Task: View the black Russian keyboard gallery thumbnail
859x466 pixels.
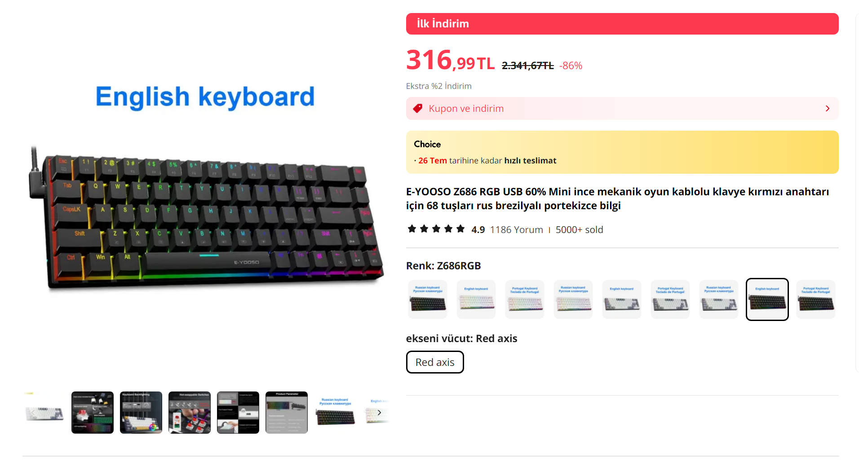Action: click(x=335, y=412)
